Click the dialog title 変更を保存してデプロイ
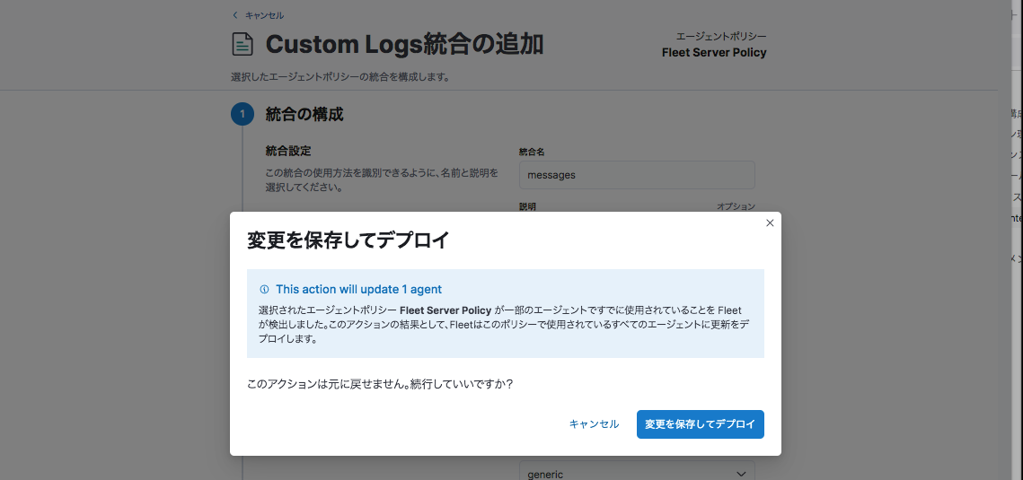Viewport: 1023px width, 480px height. 348,240
